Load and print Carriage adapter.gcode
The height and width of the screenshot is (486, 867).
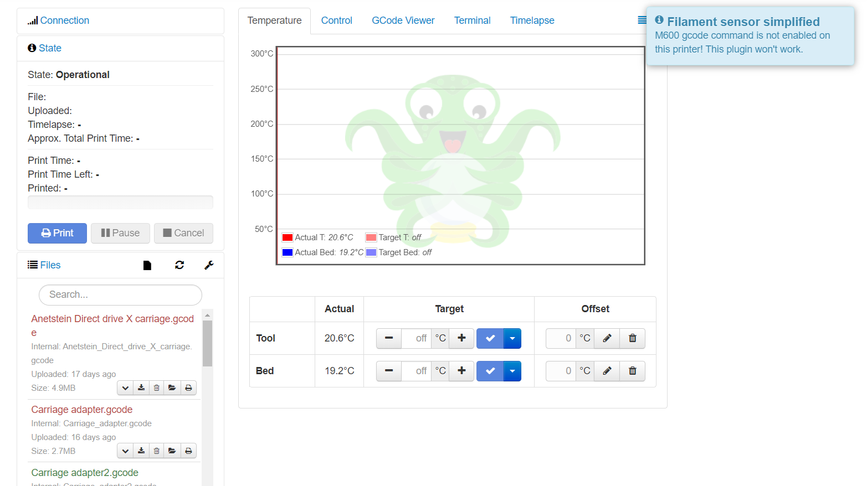coord(188,451)
